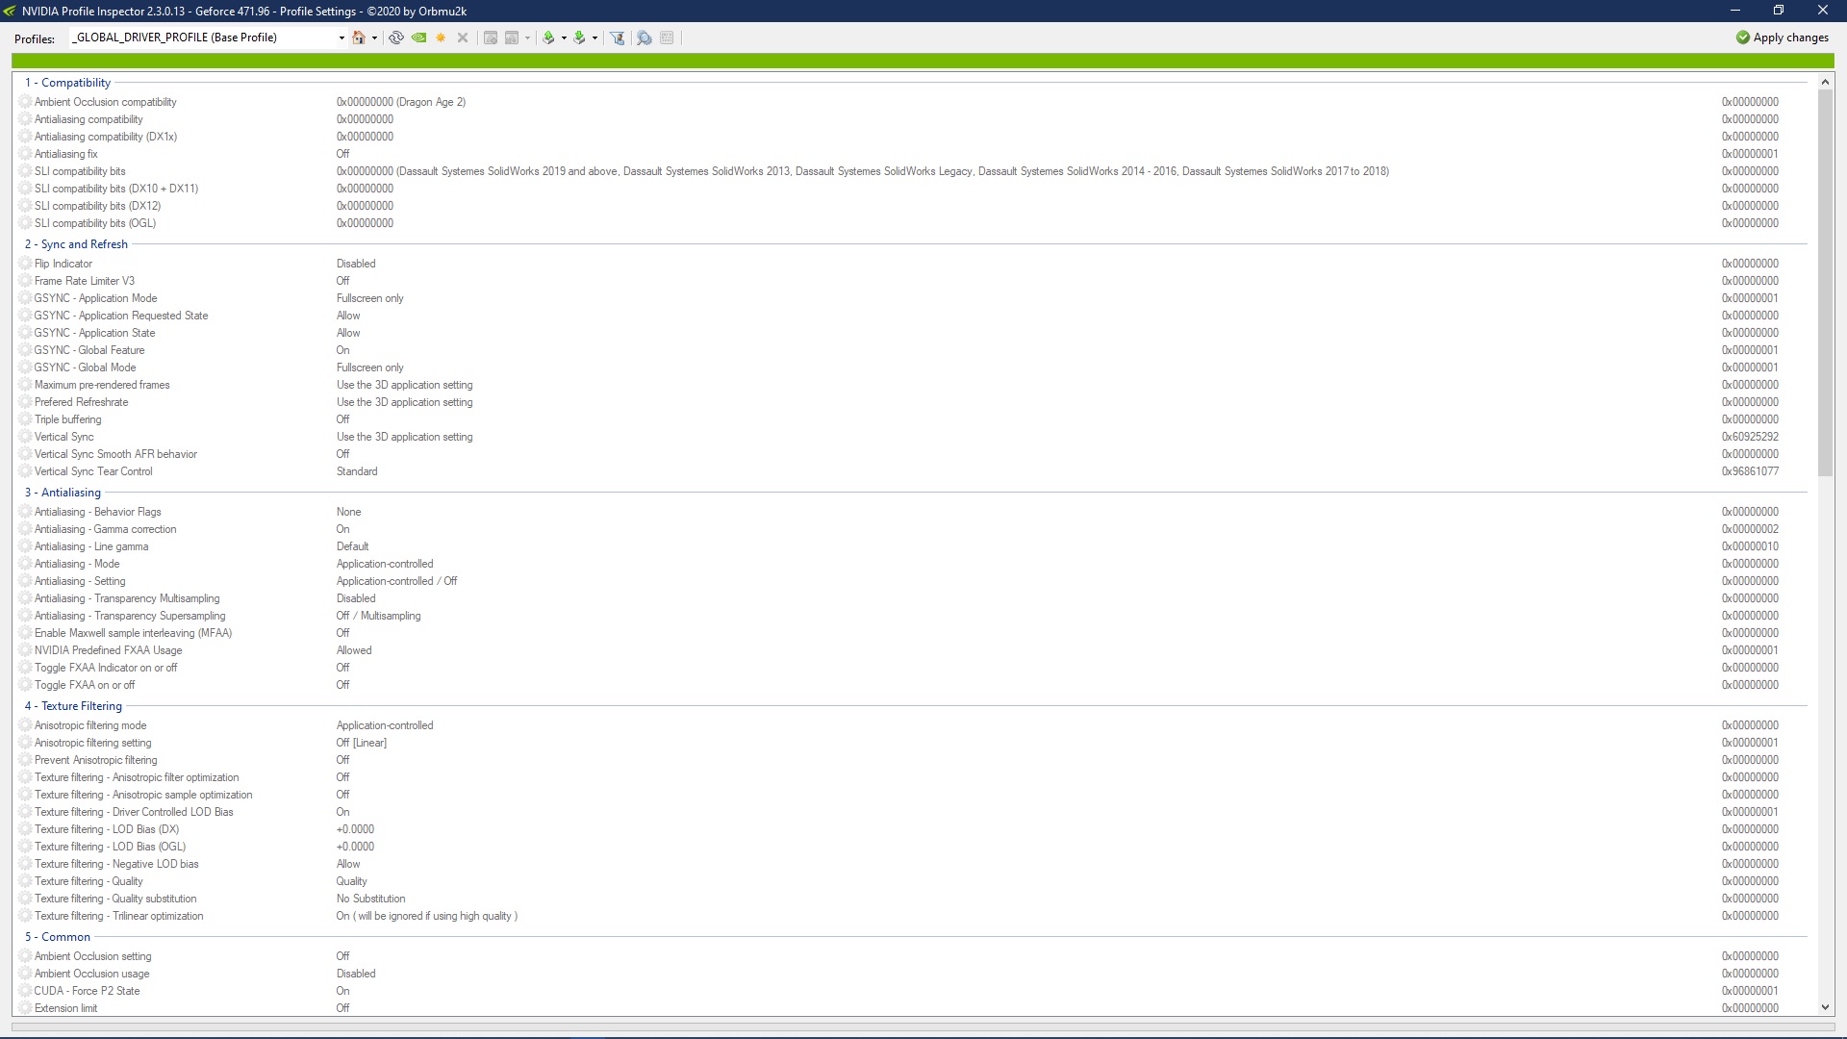Image resolution: width=1847 pixels, height=1039 pixels.
Task: Click the add application to profile icon
Action: (x=491, y=38)
